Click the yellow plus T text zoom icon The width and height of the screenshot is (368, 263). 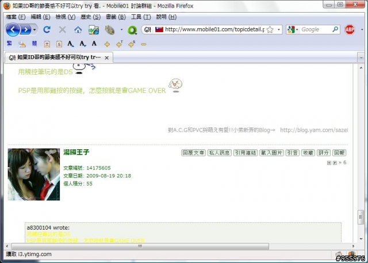click(x=119, y=44)
